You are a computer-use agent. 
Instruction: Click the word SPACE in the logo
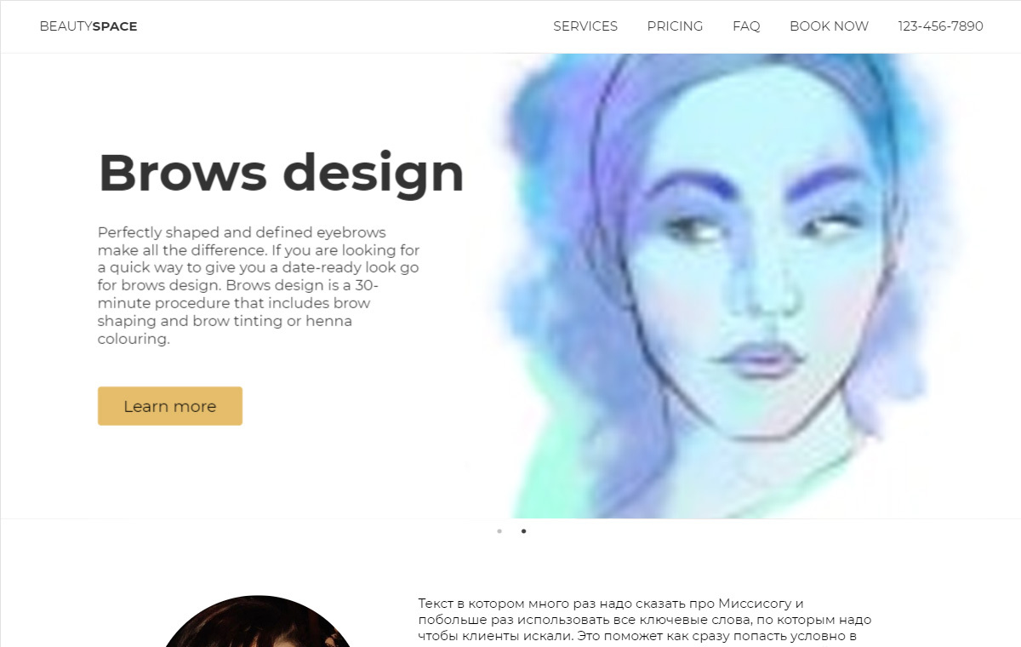[115, 26]
